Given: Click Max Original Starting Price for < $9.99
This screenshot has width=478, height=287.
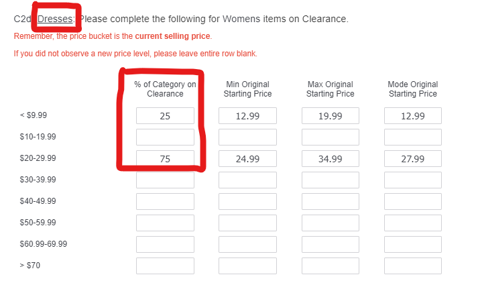Looking at the screenshot, I should point(331,116).
